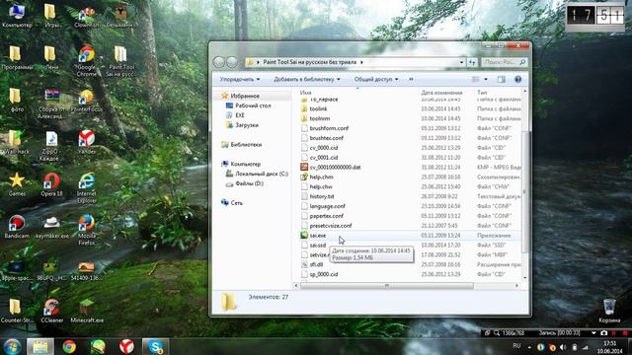Sort by Дата изменения column header
Image resolution: width=632 pixels, height=355 pixels.
441,93
